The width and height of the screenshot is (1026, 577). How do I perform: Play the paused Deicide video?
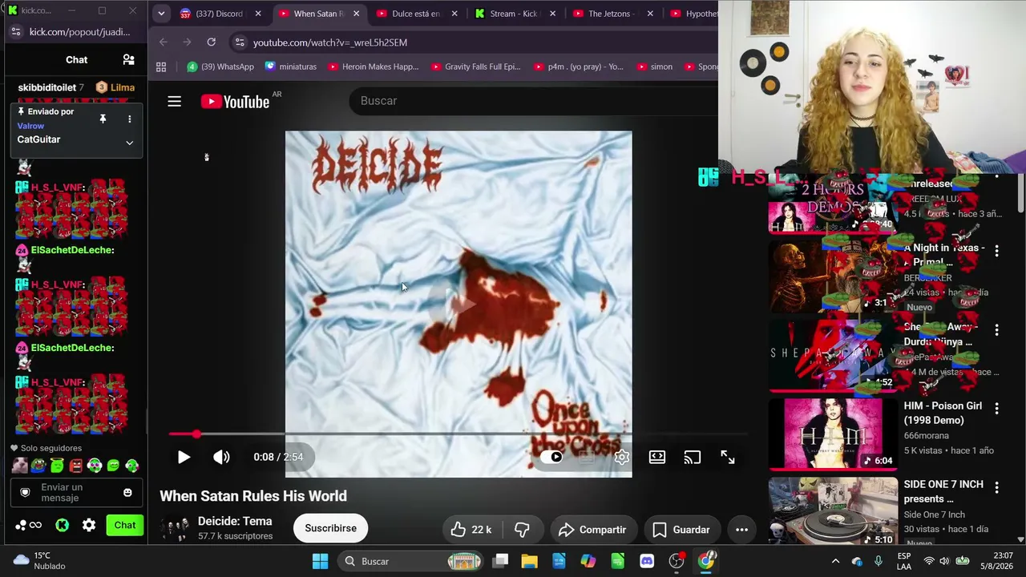[184, 457]
